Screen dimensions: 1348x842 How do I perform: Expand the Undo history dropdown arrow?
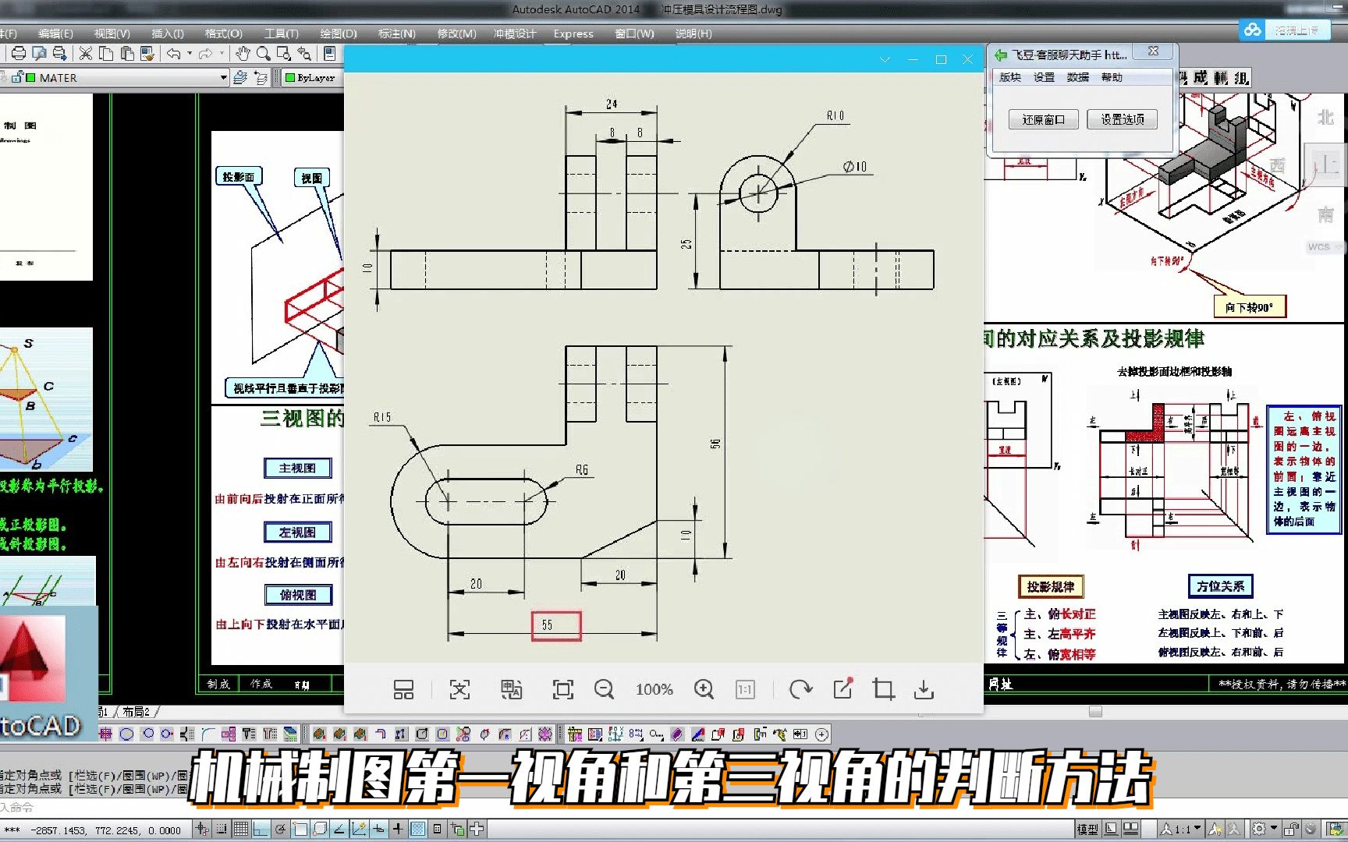coord(190,54)
